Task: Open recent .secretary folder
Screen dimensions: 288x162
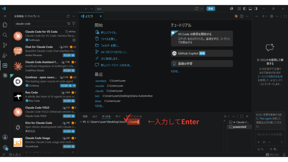Action: pyautogui.click(x=100, y=81)
